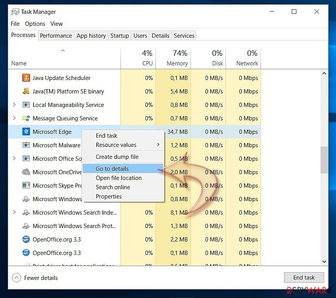Screen dimensions: 336x298
Task: Click the sort arrow above Name column
Action: (63, 51)
